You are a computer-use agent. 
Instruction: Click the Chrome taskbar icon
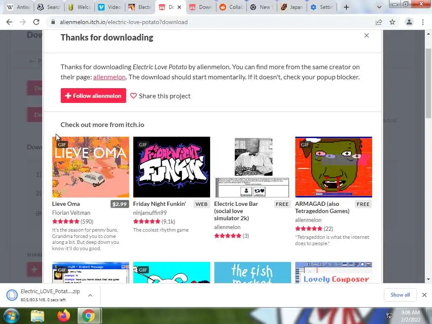[89, 316]
